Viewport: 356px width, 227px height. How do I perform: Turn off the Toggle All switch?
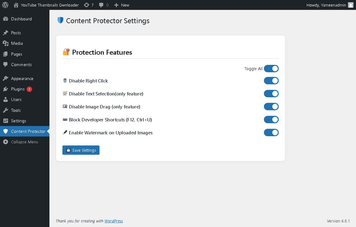271,69
